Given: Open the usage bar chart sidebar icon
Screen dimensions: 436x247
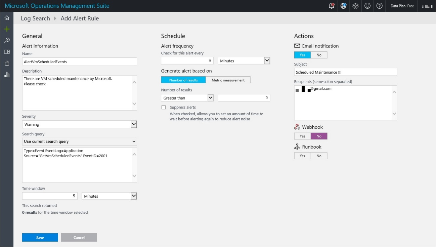Looking at the screenshot, I should tap(7, 75).
